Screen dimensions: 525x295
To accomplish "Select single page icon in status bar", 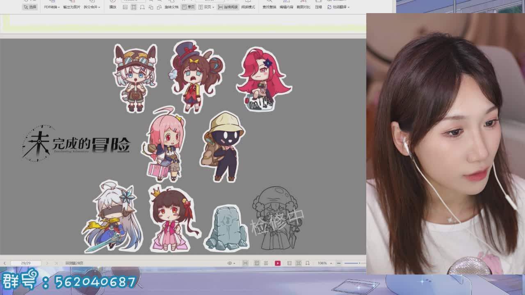I will (x=257, y=263).
